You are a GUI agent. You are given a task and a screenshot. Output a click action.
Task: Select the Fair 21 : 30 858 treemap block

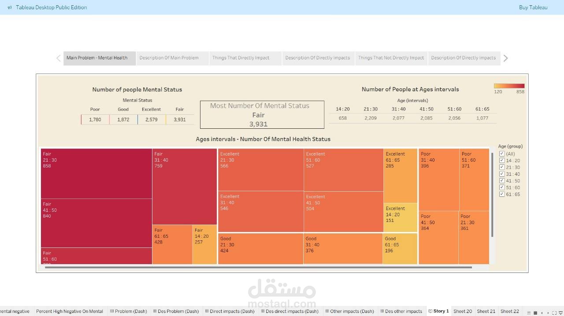[96, 174]
